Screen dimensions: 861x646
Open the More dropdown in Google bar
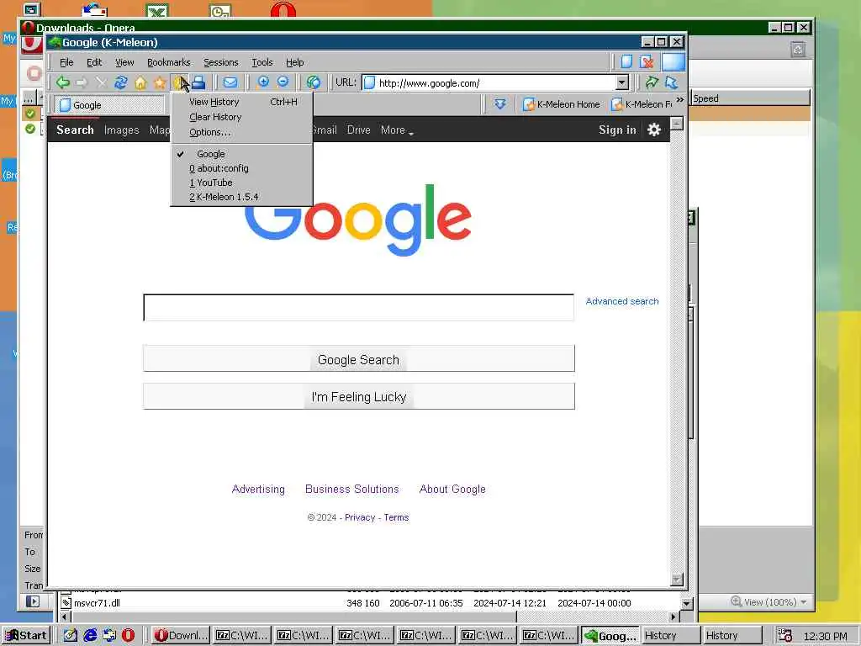(397, 130)
